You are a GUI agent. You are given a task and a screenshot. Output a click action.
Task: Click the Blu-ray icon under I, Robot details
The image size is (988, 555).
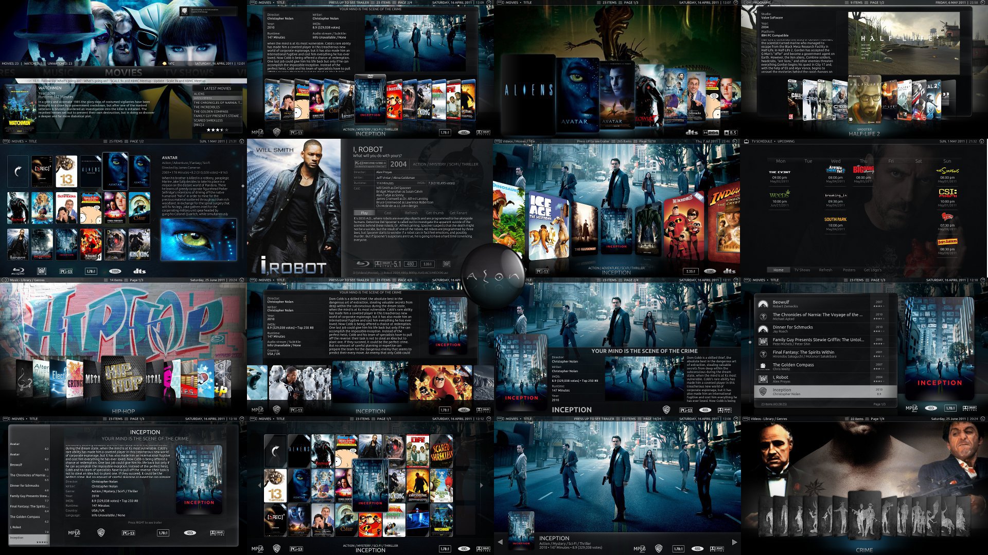coord(363,264)
